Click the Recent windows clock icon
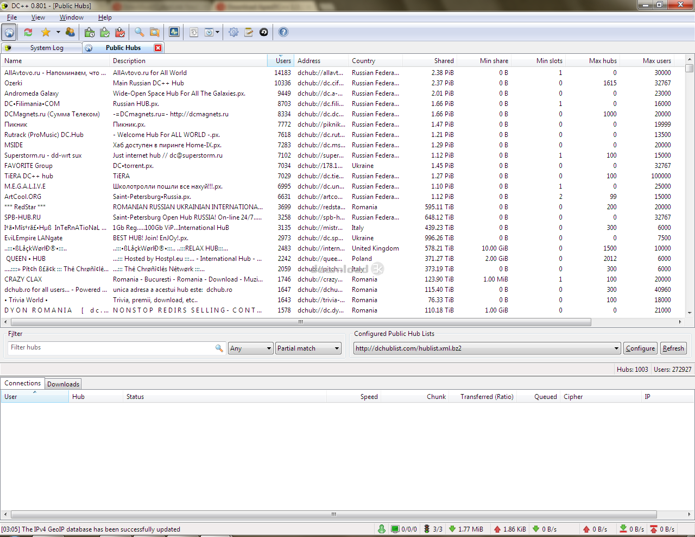The width and height of the screenshot is (695, 537). tap(209, 32)
